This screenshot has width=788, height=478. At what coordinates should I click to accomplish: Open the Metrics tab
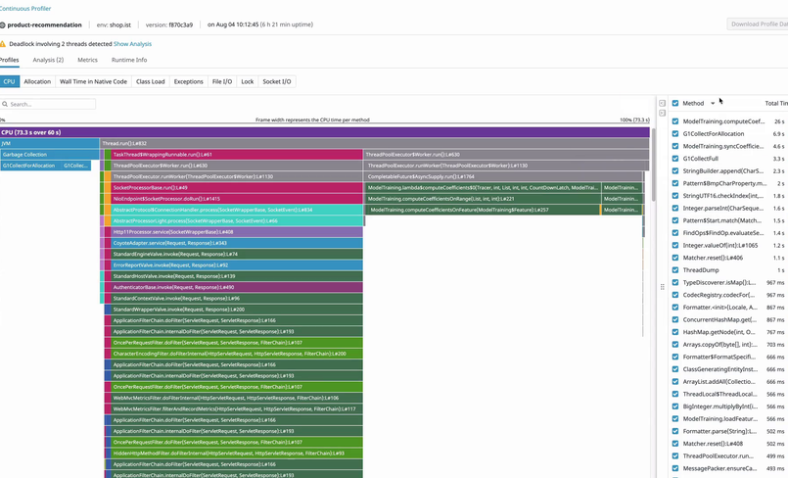coord(87,60)
